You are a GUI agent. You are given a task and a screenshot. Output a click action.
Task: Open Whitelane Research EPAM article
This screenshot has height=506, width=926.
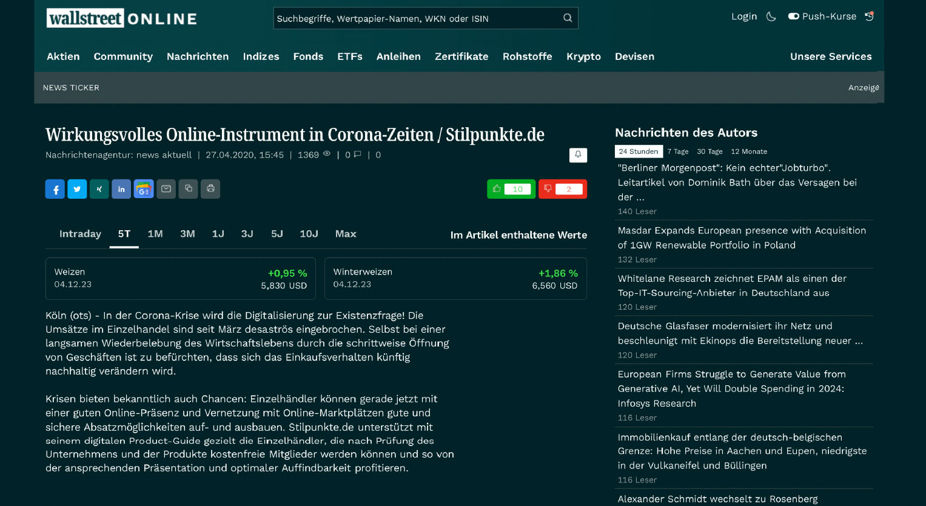point(732,285)
